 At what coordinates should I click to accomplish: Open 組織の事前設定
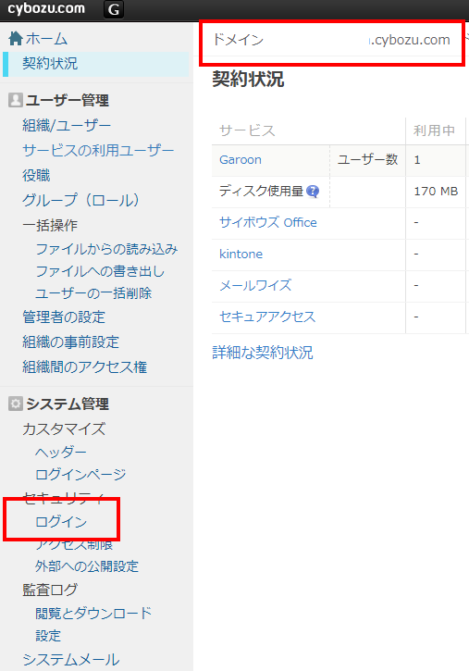(70, 342)
